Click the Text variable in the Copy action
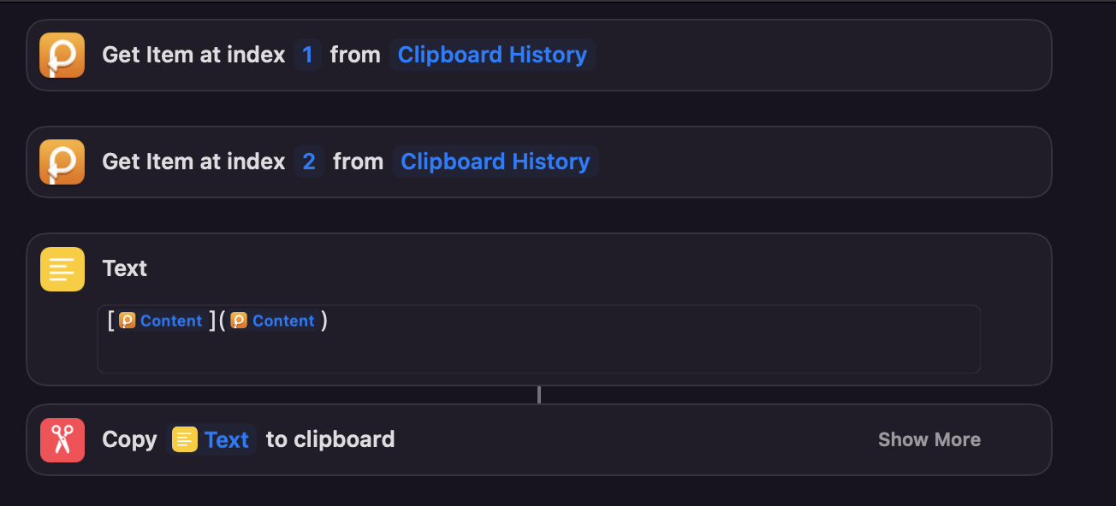 click(x=226, y=439)
